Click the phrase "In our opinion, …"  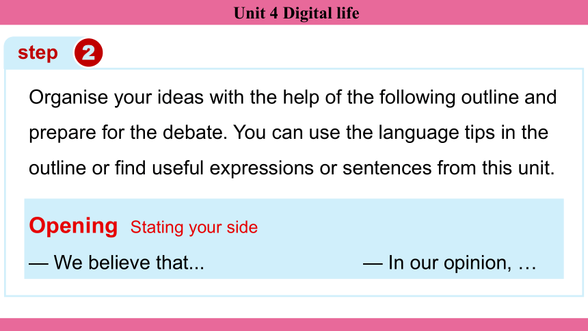462,263
